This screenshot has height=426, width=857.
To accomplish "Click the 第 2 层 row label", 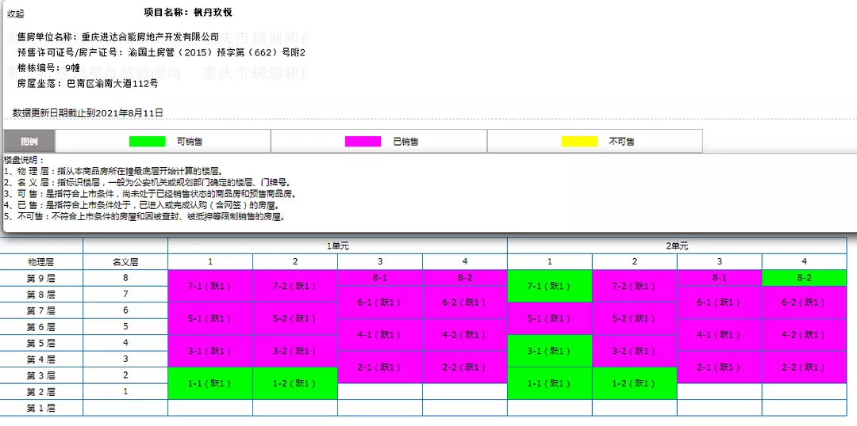I will 41,392.
